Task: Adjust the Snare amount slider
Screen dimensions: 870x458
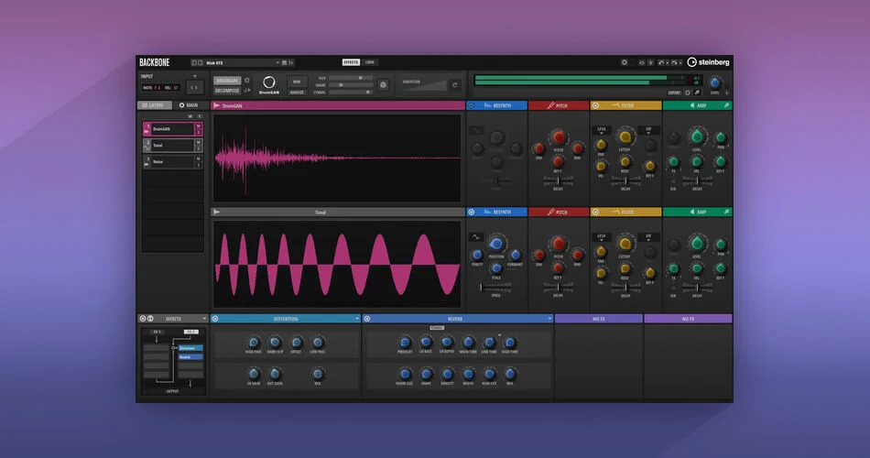Action: click(351, 85)
